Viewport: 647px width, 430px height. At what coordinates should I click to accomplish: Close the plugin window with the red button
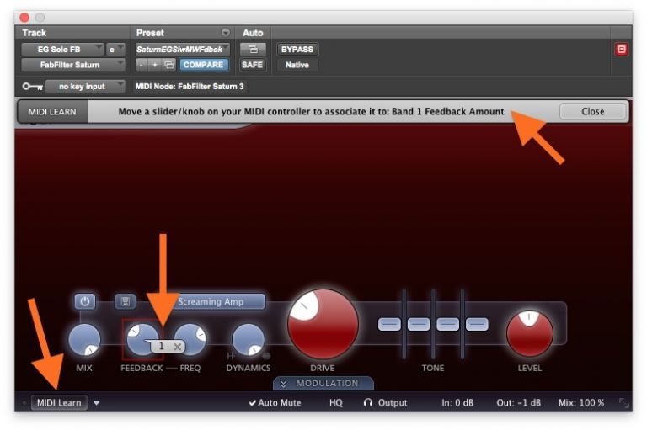[24, 18]
